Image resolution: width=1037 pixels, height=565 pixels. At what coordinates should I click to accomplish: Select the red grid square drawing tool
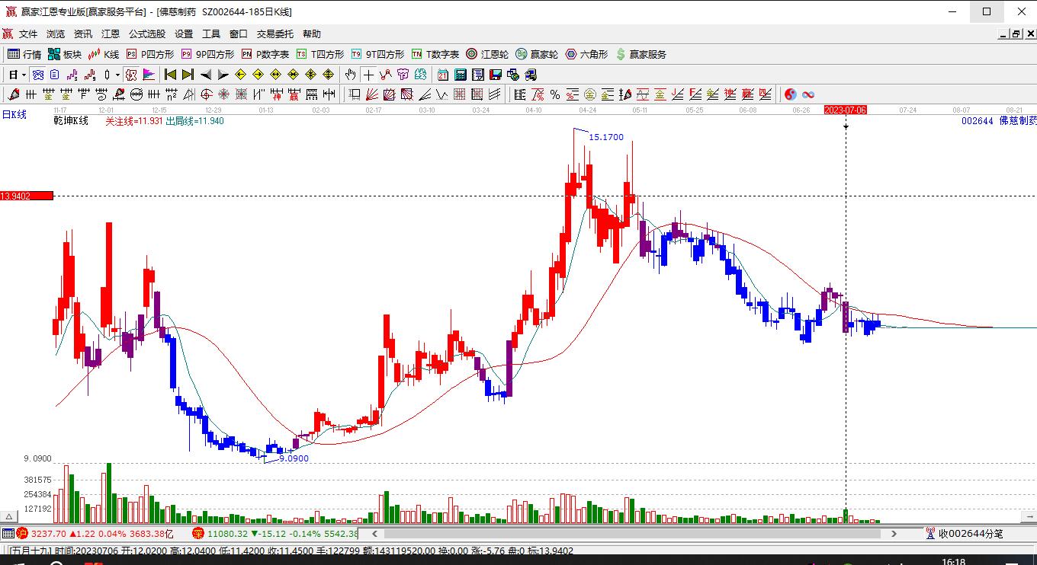(460, 94)
